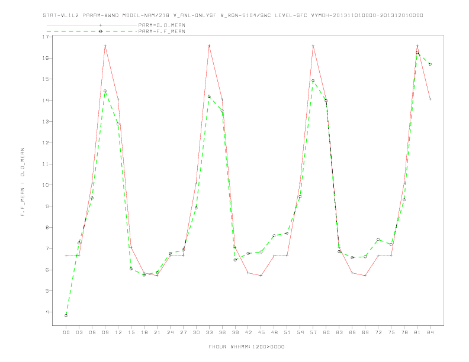Click x-axis tick label 63
469x362 pixels.
[339, 332]
